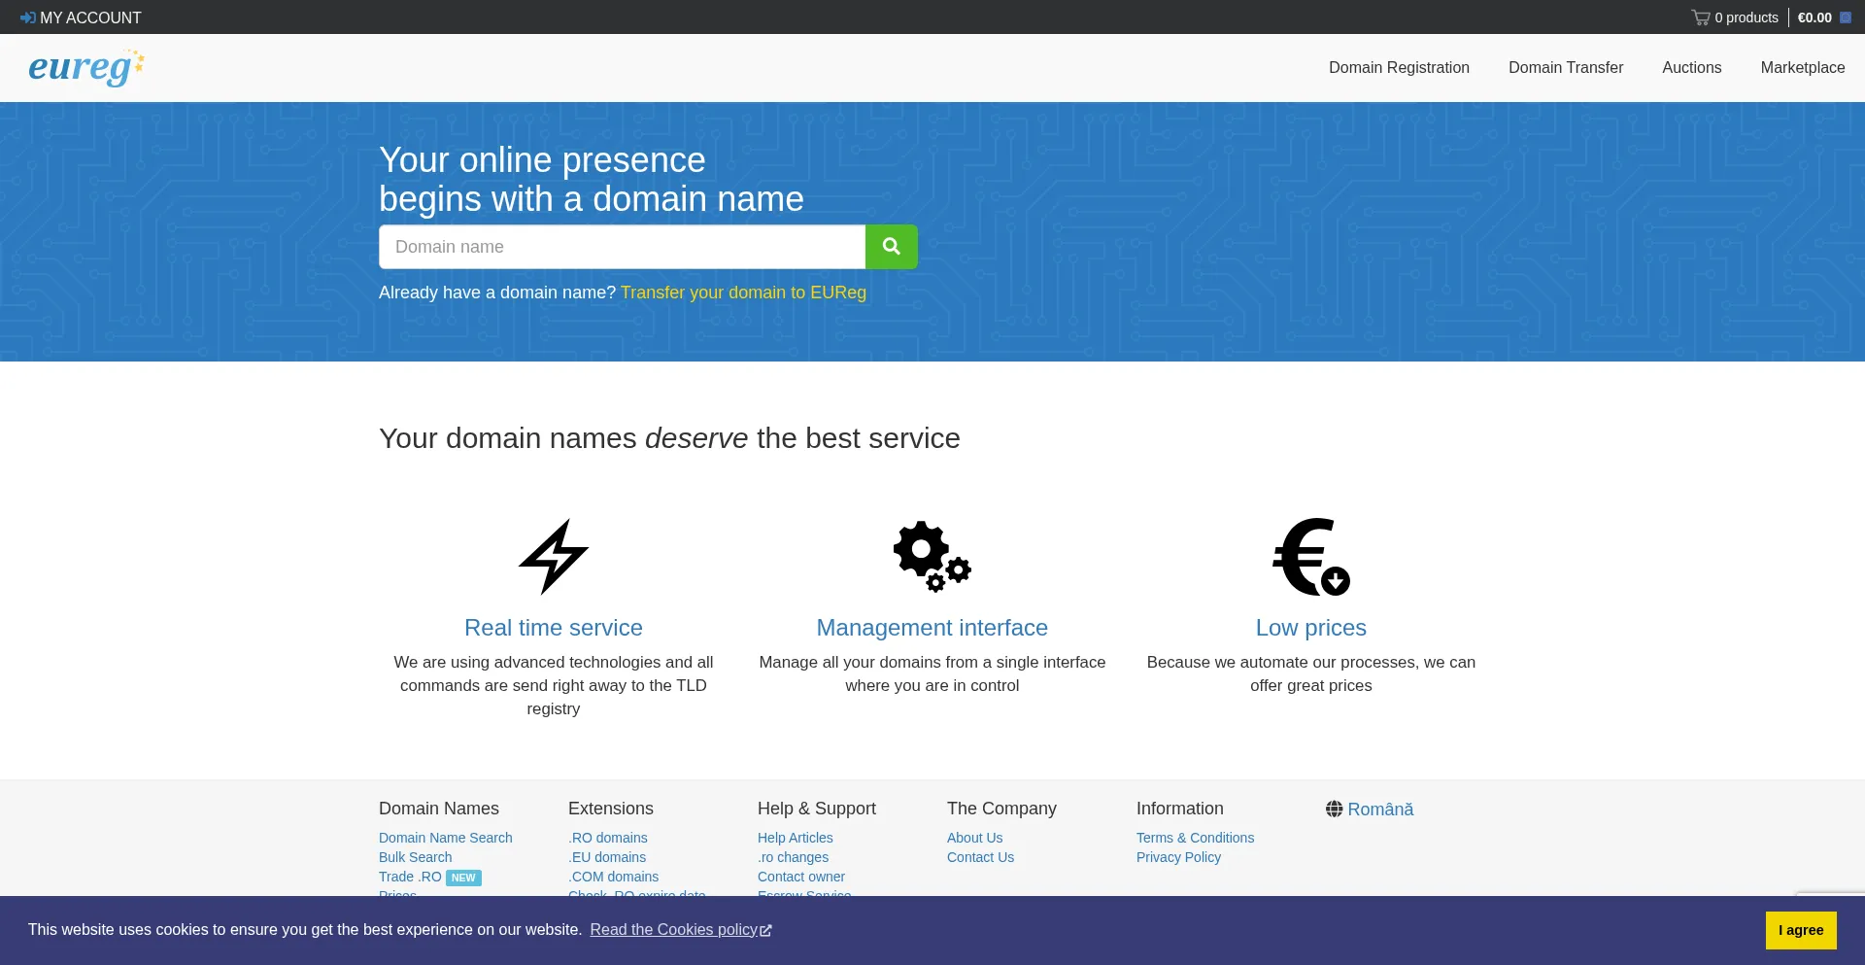
Task: Click the Information footer heading
Action: [1180, 809]
